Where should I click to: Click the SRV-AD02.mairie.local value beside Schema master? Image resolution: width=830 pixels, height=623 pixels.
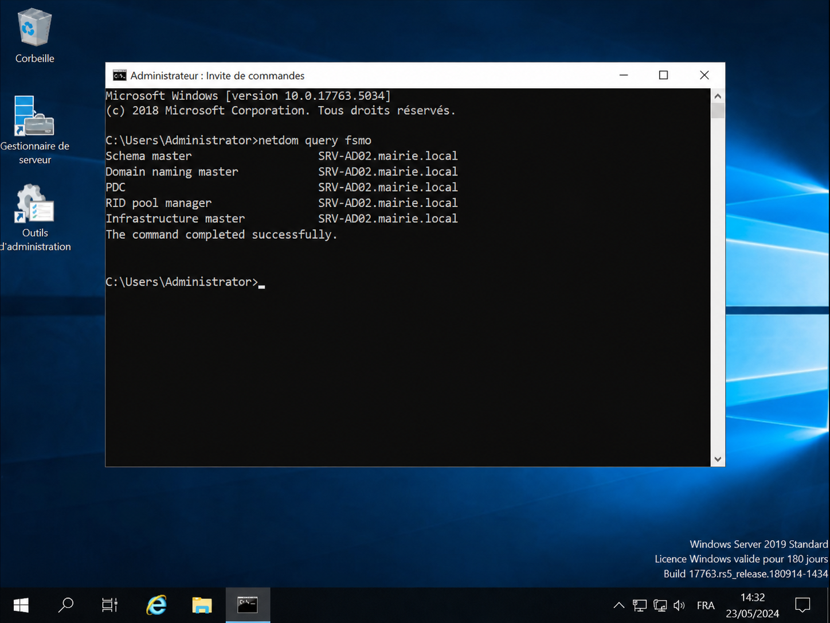pos(388,156)
